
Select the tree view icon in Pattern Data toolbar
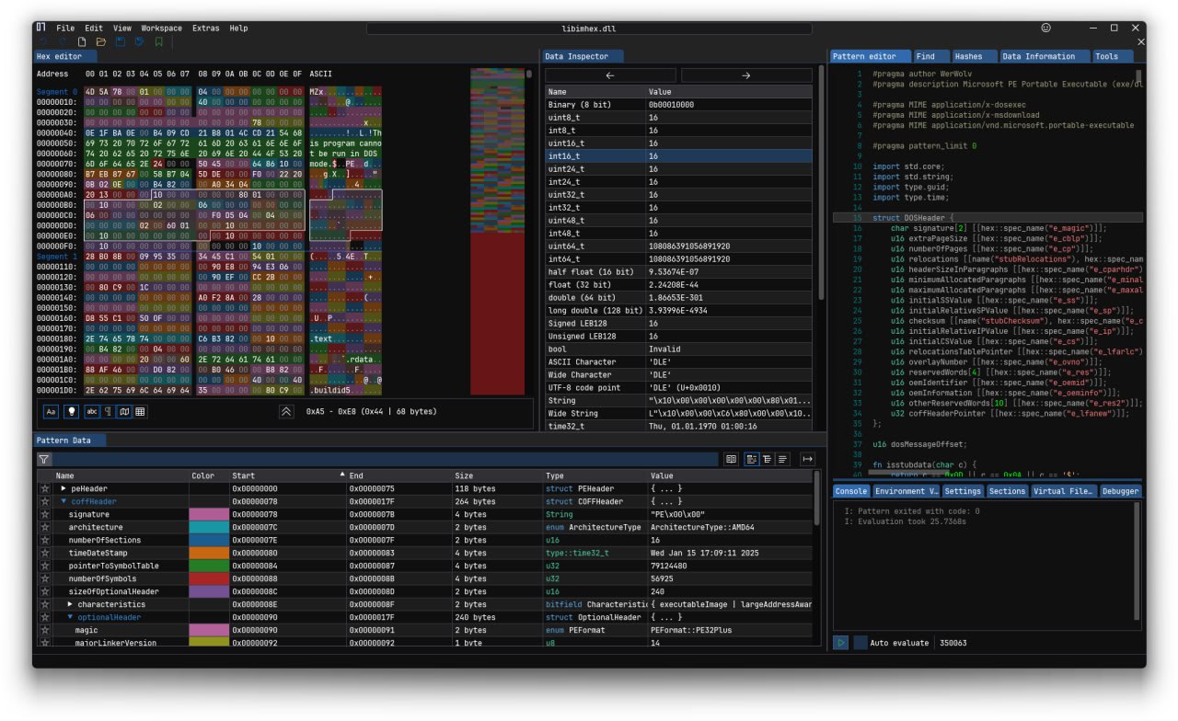coord(768,458)
